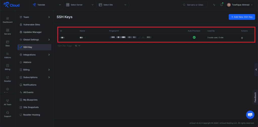Click the delete trash icon for SSH key
This screenshot has height=127, width=258.
(242, 38)
